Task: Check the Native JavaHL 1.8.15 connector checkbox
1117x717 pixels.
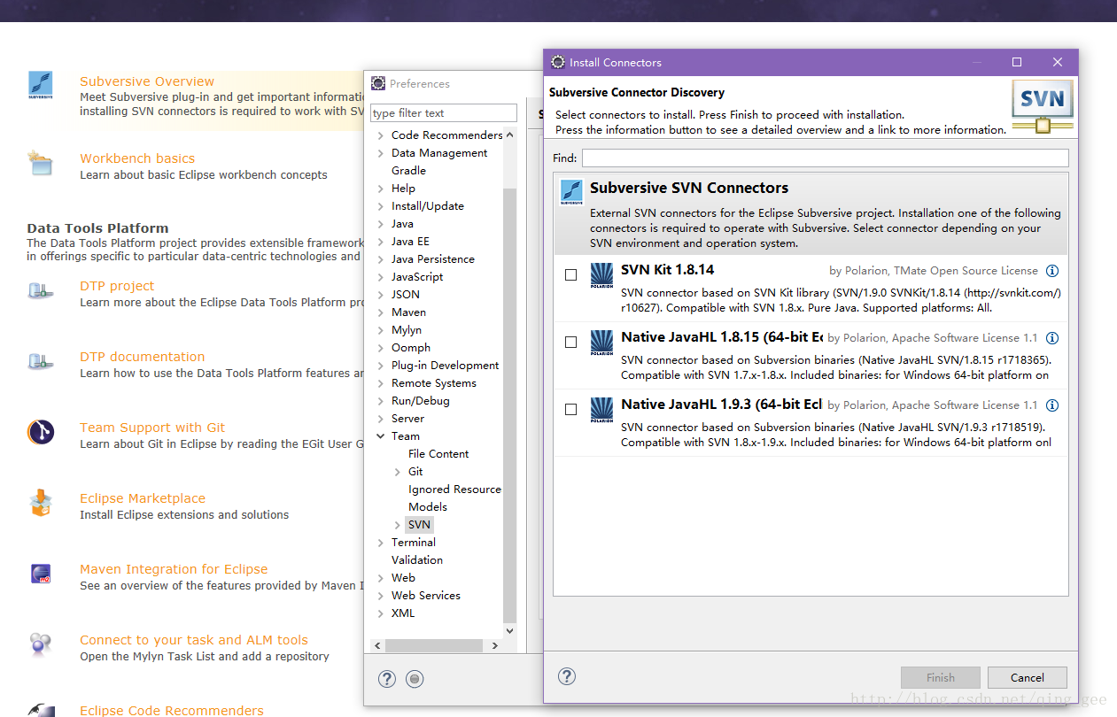Action: pos(570,343)
